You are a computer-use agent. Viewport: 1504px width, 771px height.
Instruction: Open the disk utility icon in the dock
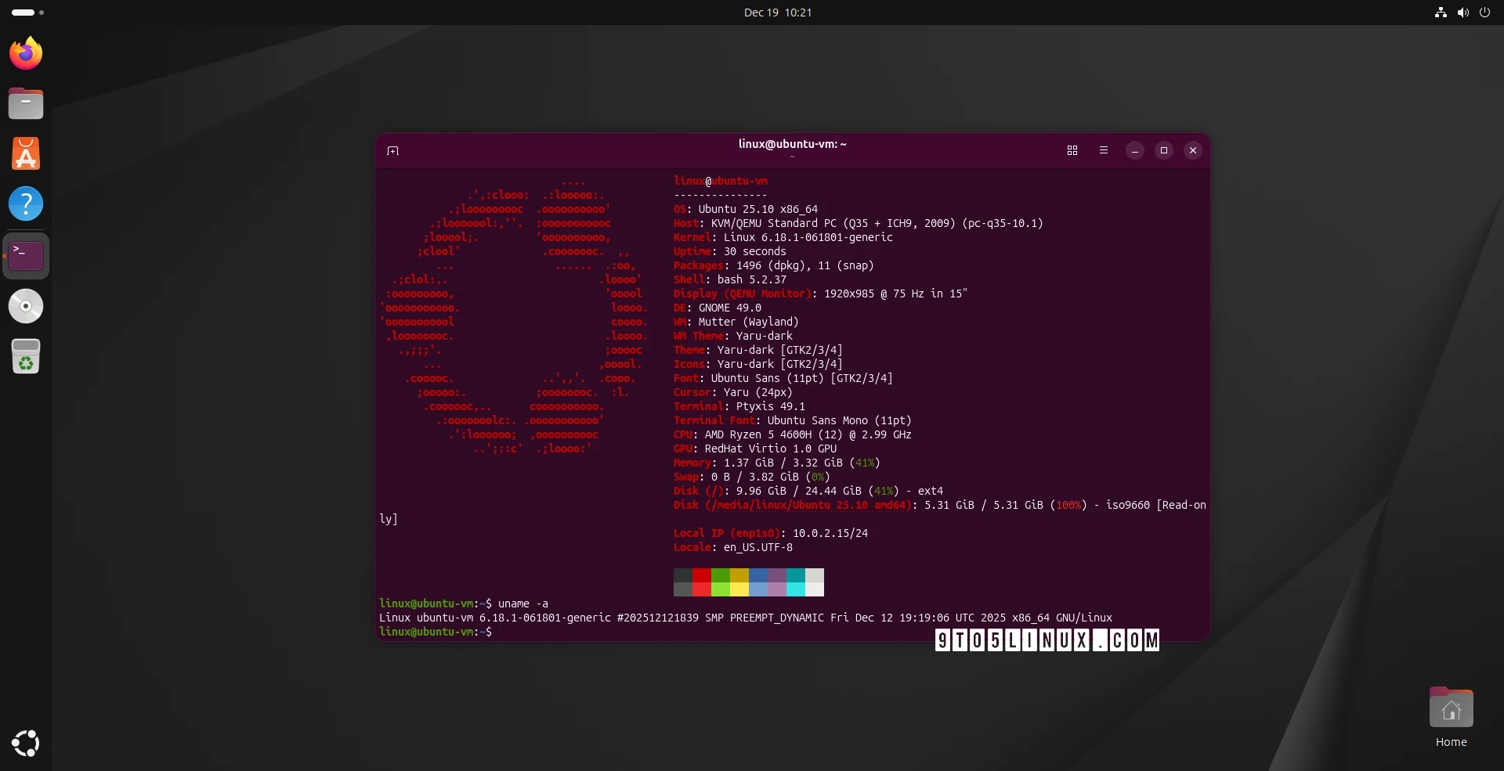pos(26,305)
